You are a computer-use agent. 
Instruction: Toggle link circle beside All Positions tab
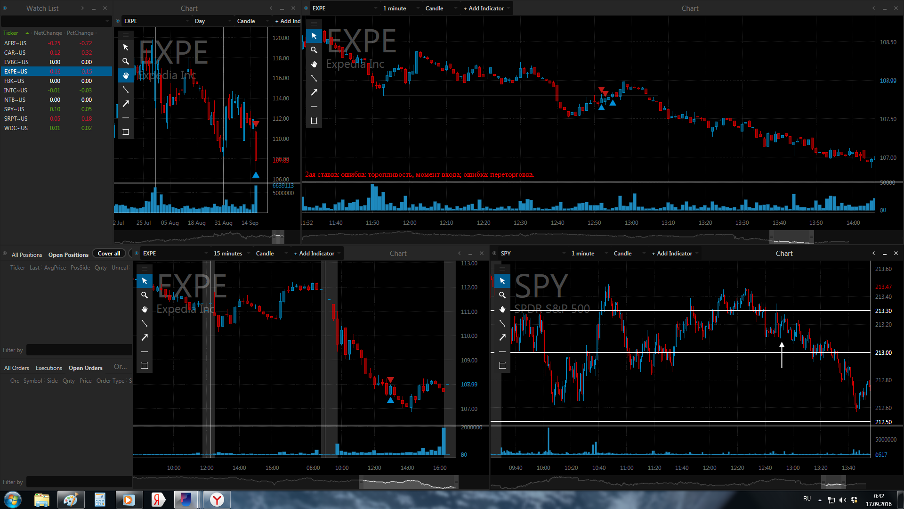(x=5, y=254)
